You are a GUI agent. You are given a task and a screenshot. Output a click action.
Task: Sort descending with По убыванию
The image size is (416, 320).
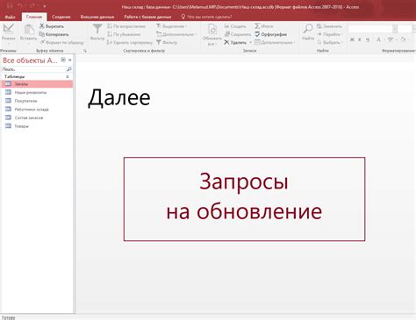click(x=124, y=34)
